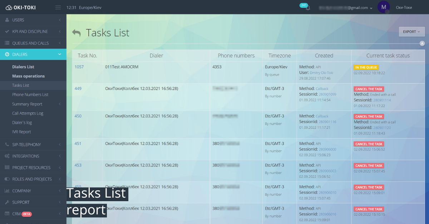Open the EXPORT dropdown
The image size is (429, 224).
(411, 31)
